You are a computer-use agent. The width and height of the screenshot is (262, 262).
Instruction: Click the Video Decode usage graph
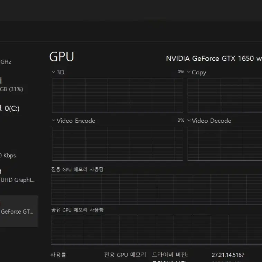pyautogui.click(x=225, y=144)
